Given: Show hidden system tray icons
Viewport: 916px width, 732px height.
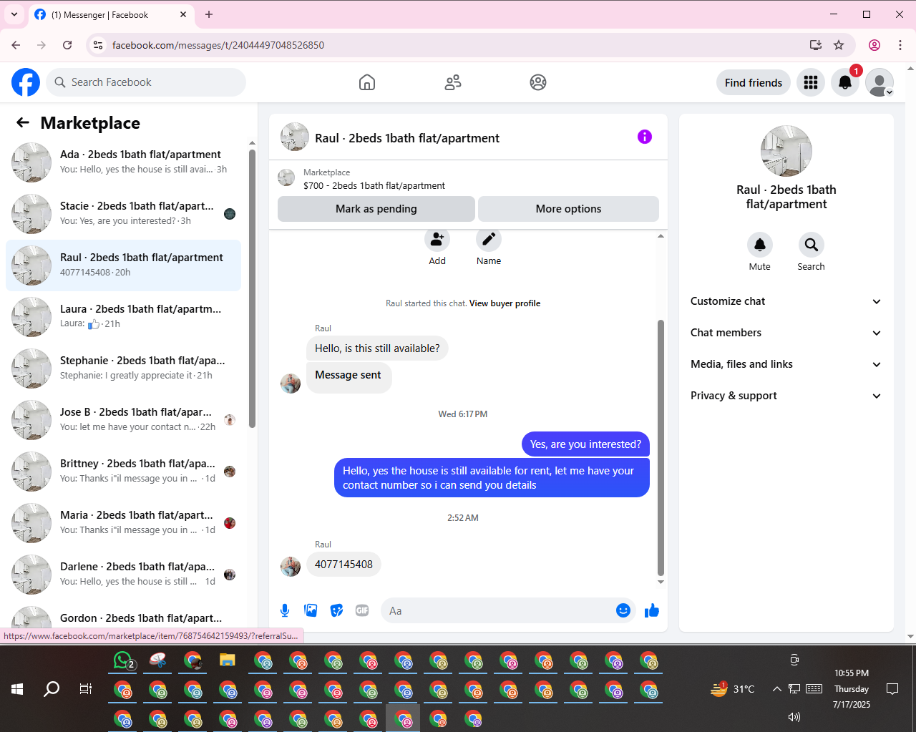Looking at the screenshot, I should tap(776, 689).
